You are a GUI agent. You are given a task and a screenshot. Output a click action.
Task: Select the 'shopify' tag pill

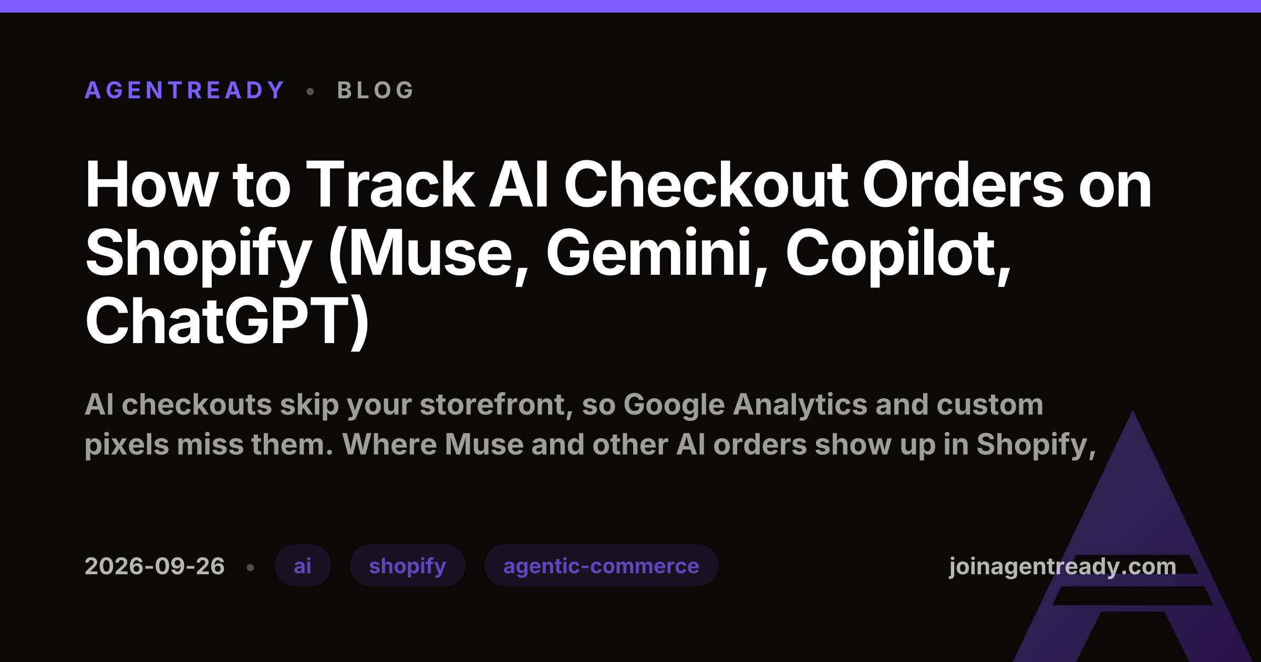(408, 566)
